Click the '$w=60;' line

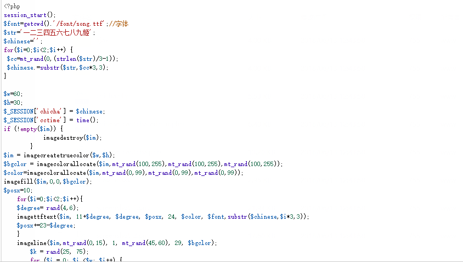pyautogui.click(x=13, y=94)
